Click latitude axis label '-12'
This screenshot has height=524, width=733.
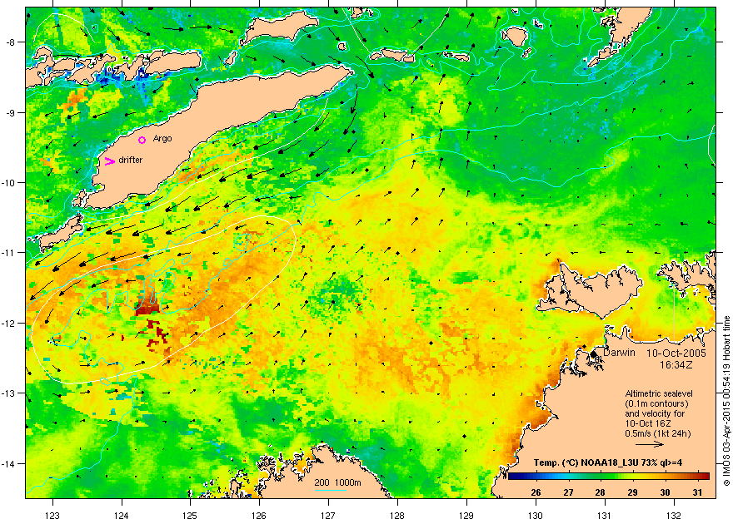(x=9, y=324)
